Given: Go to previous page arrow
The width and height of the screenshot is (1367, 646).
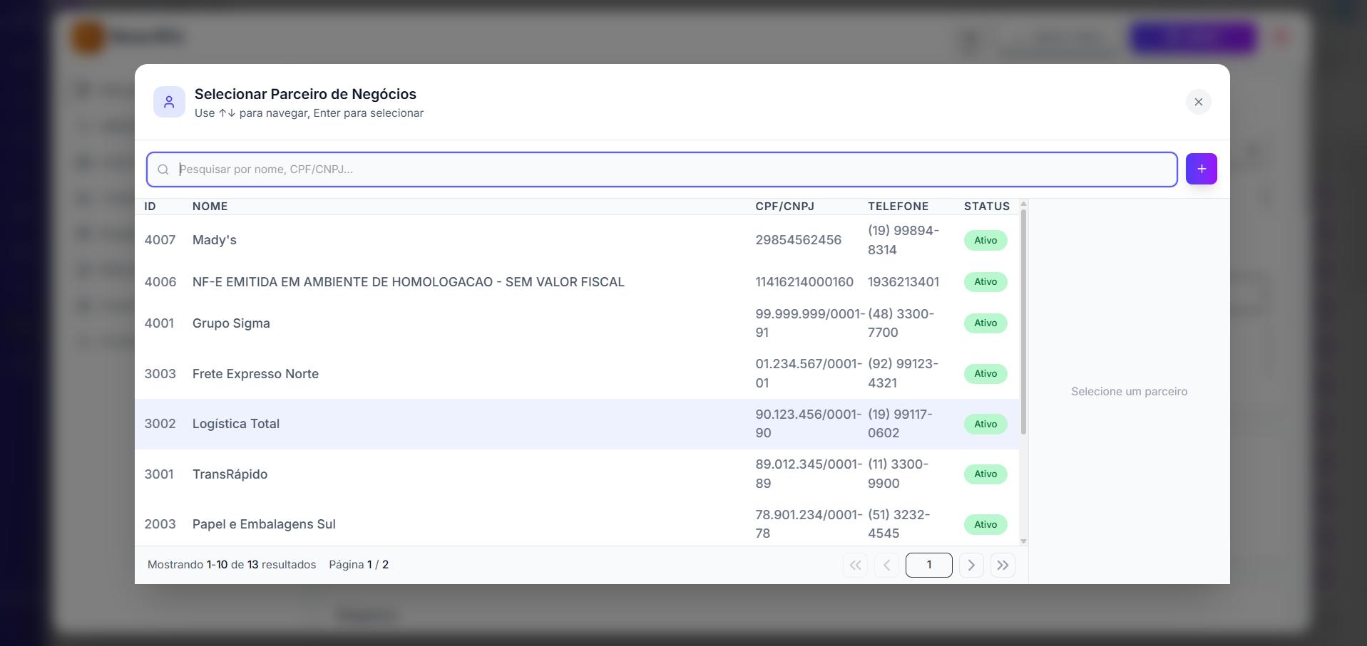Looking at the screenshot, I should point(886,565).
